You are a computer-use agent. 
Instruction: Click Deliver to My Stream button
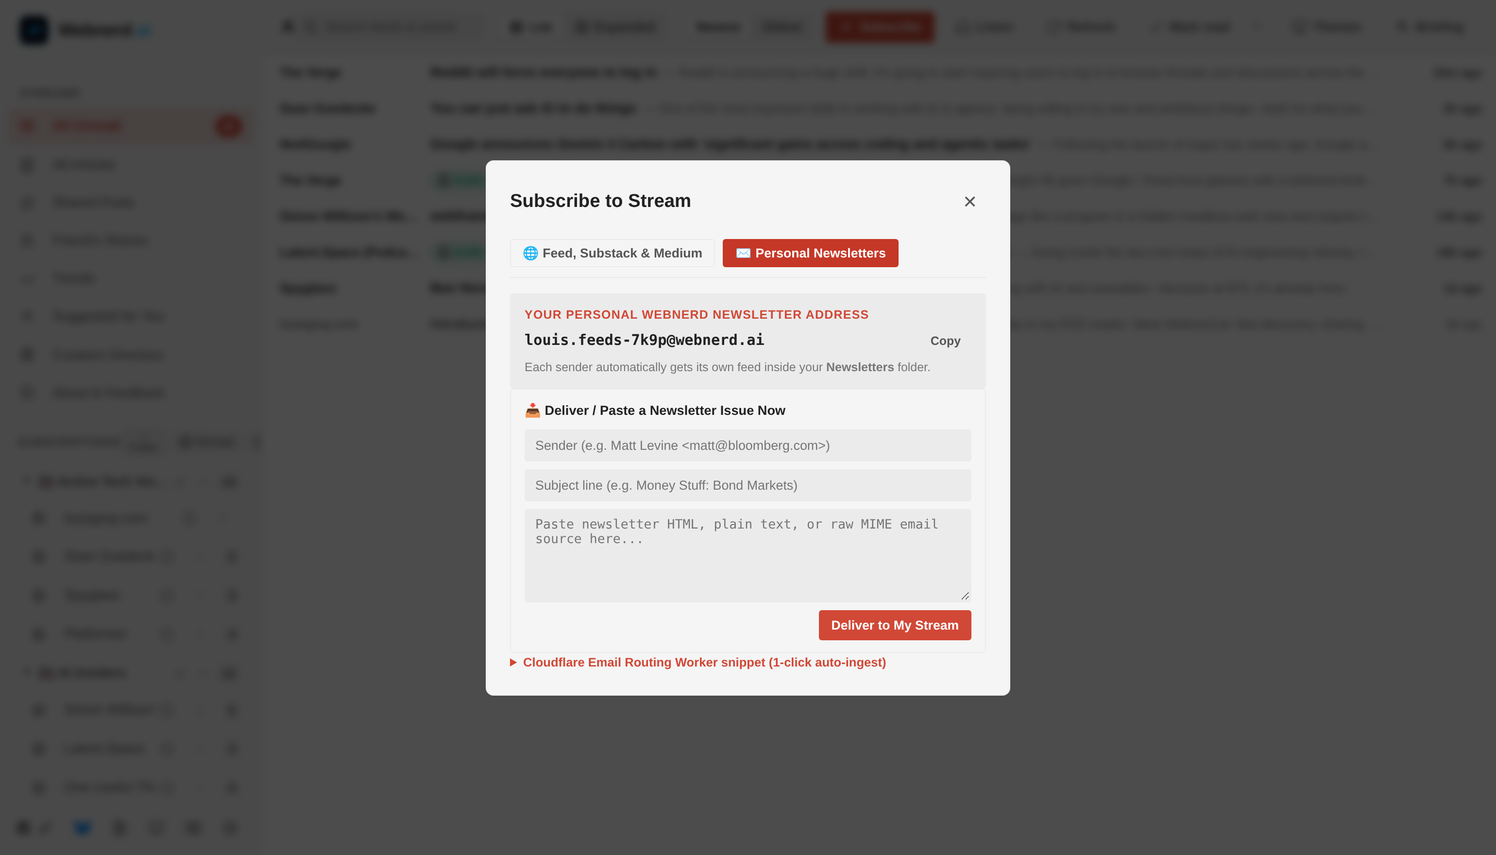(x=895, y=625)
